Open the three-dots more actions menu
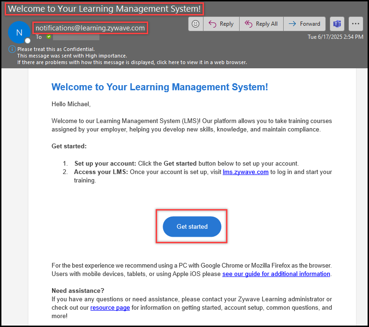 click(355, 24)
